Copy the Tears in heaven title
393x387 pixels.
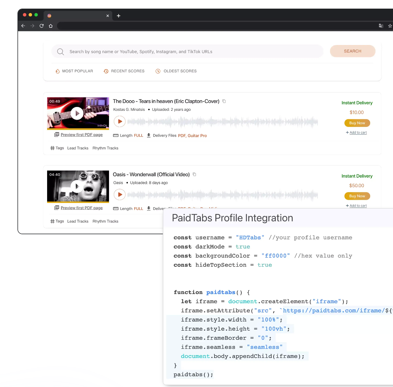pos(224,101)
